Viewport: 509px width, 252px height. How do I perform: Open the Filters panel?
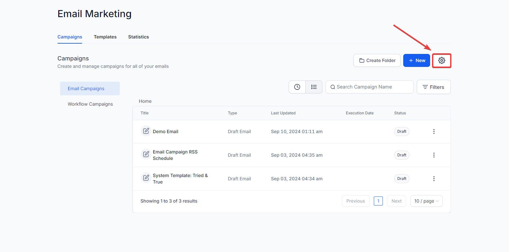click(434, 87)
